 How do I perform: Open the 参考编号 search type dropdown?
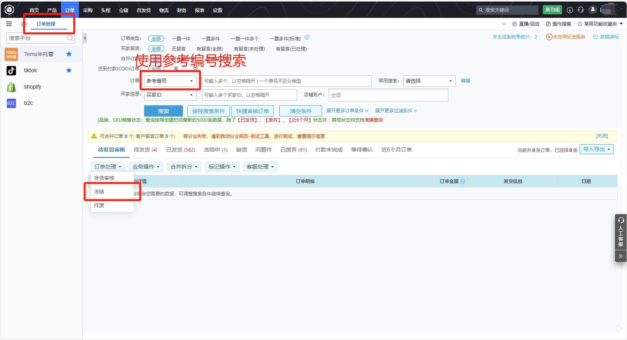(170, 81)
